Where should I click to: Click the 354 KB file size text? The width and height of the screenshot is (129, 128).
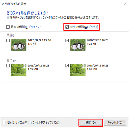[x=91, y=44]
